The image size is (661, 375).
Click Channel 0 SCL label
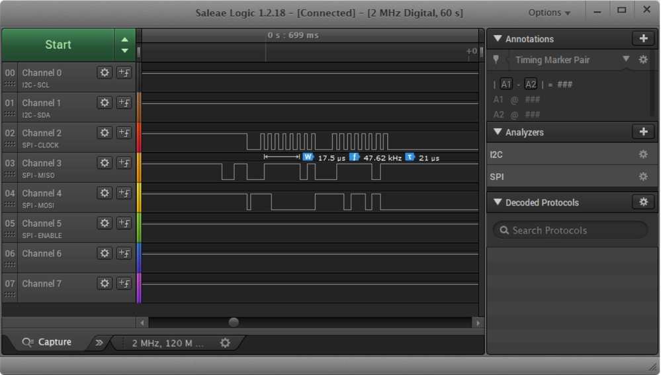coord(36,85)
